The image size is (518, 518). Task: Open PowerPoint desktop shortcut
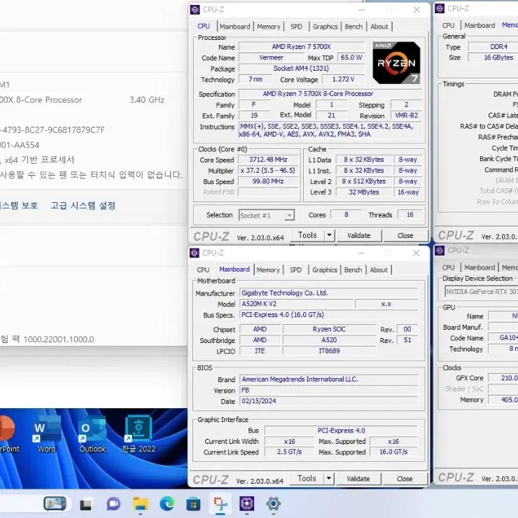[x=9, y=435]
